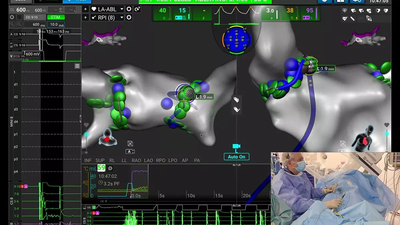Click the L 1.9 mm label in right view

tap(325, 69)
